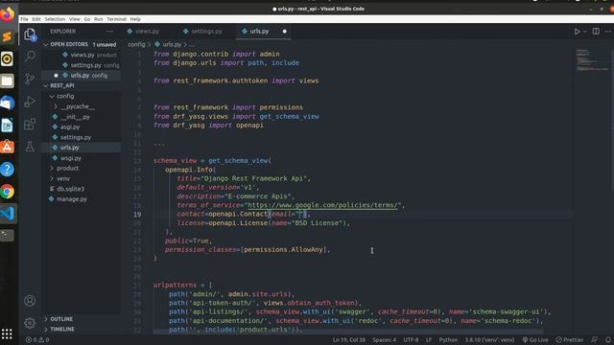The image size is (614, 345).
Task: Expand the product folder
Action: click(52, 169)
